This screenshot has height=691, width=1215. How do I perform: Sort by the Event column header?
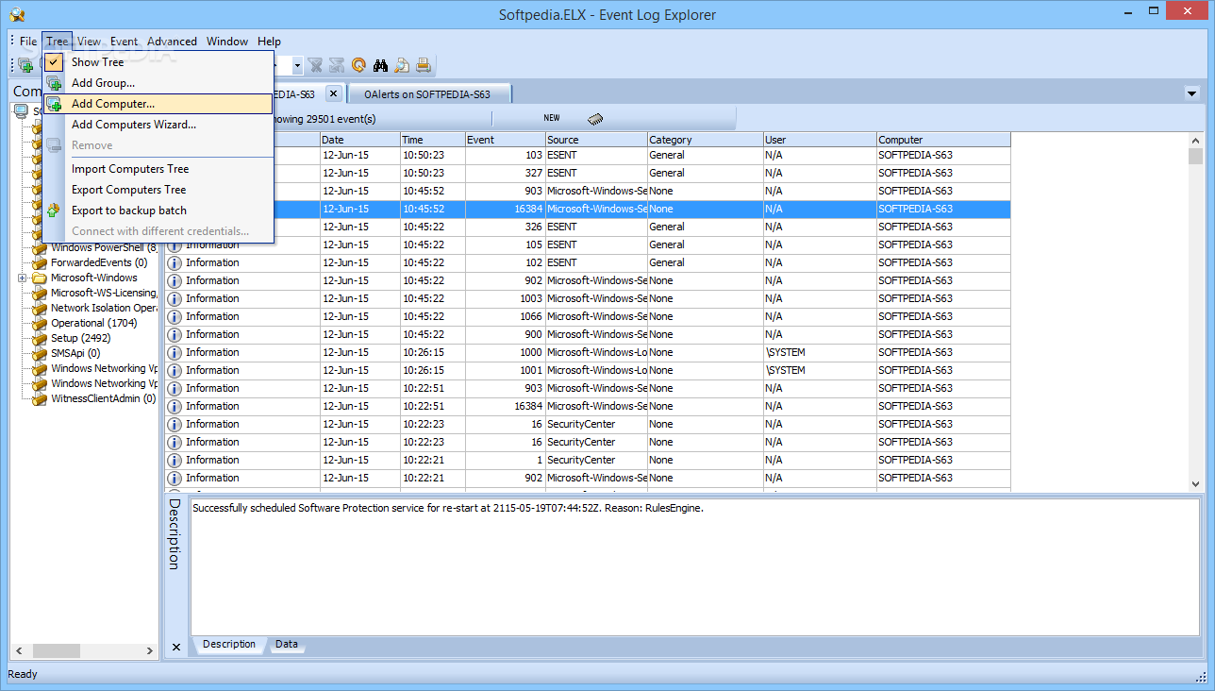coord(506,140)
